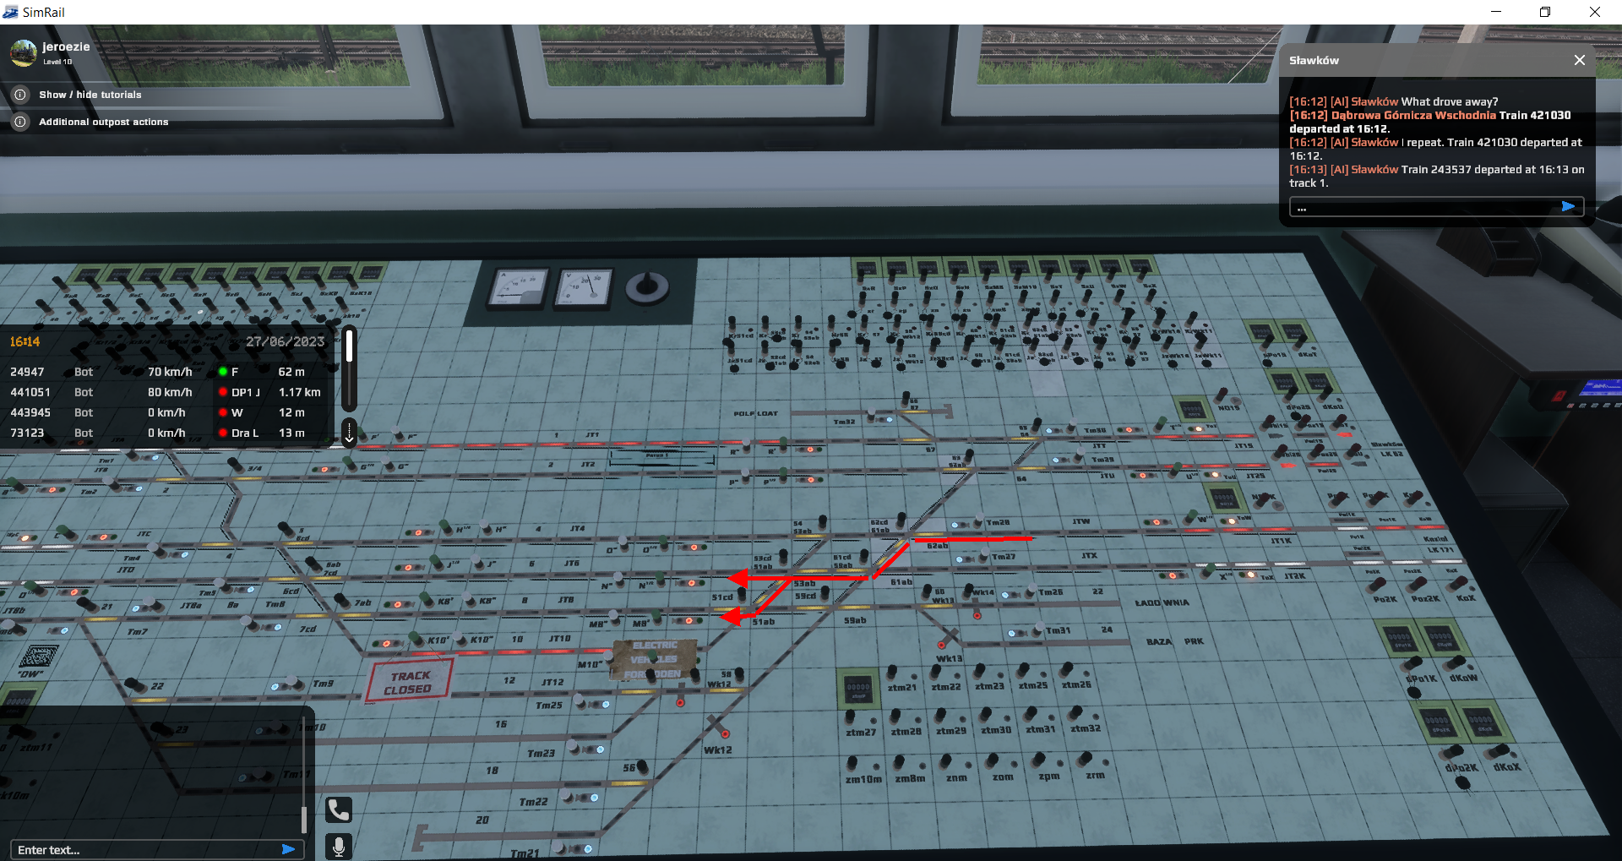
Task: Push the Tm31 shunting signal button
Action: pyautogui.click(x=1038, y=631)
